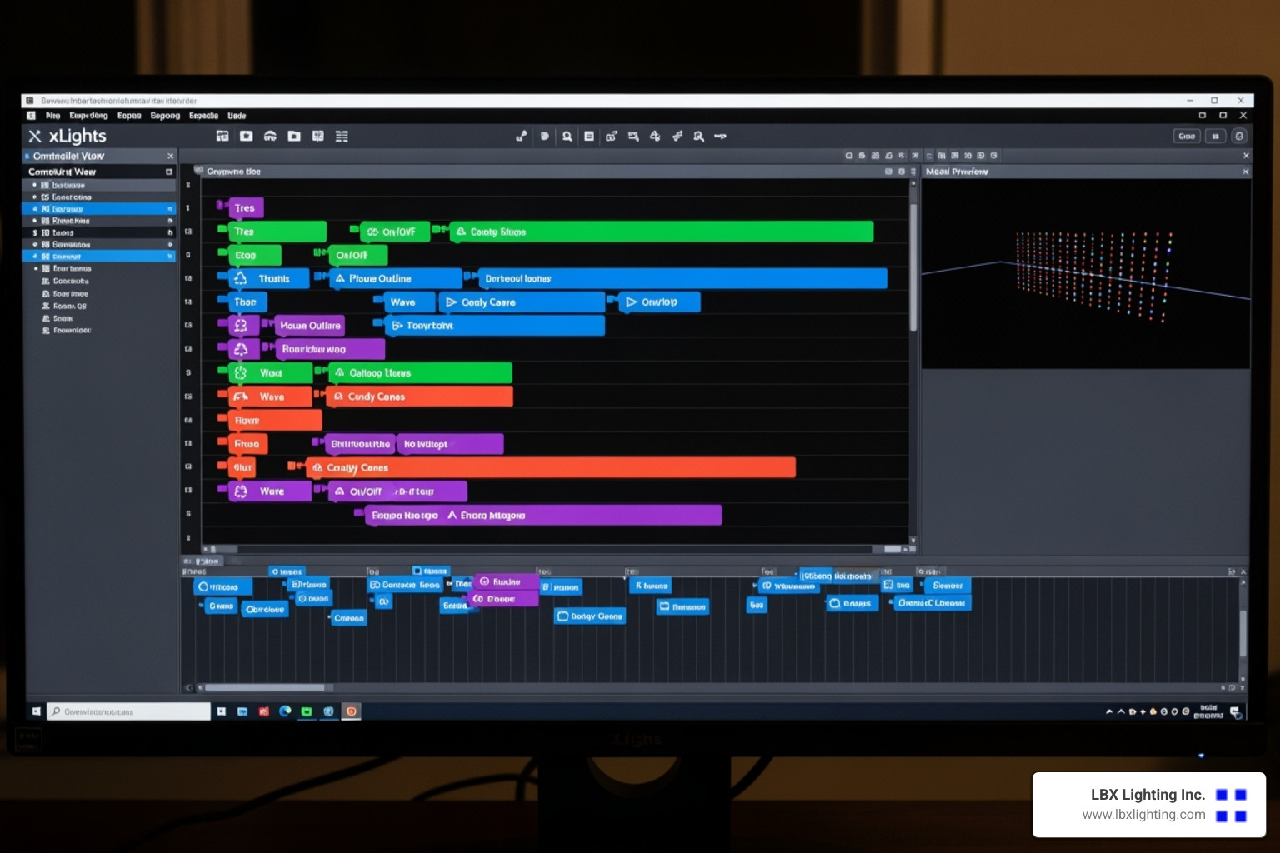Select the purple House Outline block

point(310,326)
